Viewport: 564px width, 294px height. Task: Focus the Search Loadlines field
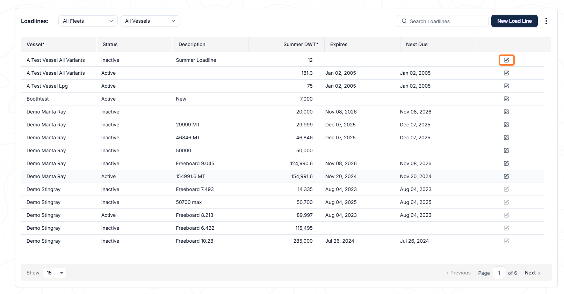[x=443, y=21]
